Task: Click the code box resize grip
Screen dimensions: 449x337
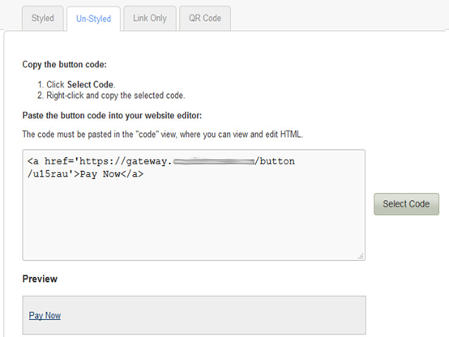Action: (x=361, y=256)
